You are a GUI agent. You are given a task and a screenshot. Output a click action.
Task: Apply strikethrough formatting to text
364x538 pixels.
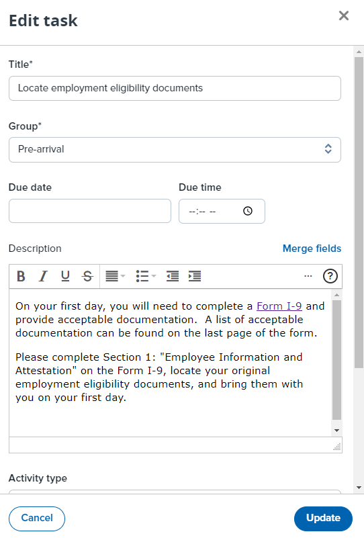[x=87, y=276]
